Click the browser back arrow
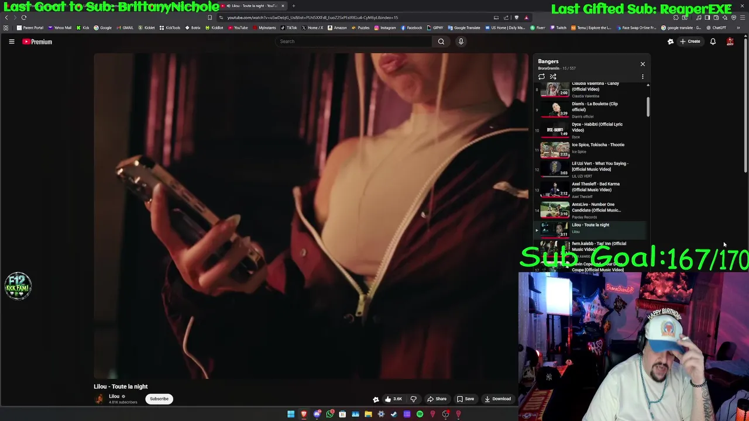749x421 pixels. tap(6, 18)
